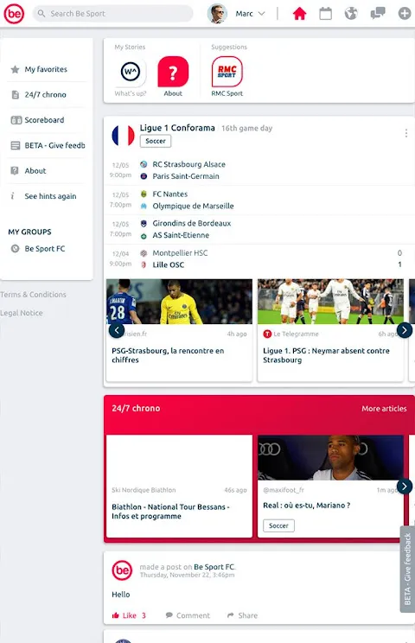Open Ligue 1 Conforama three-dot options
Viewport: 415px width, 643px height.
pos(406,133)
